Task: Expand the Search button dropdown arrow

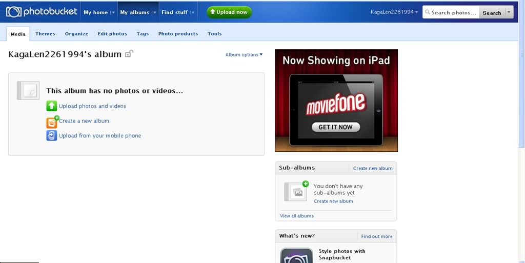Action: pos(509,13)
